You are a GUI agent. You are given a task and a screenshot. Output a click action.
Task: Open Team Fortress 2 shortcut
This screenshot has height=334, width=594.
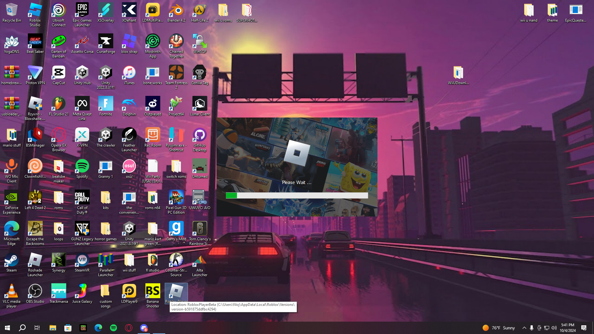pos(176,78)
